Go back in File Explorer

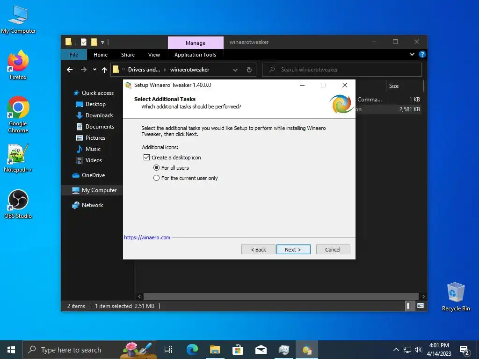click(x=70, y=70)
